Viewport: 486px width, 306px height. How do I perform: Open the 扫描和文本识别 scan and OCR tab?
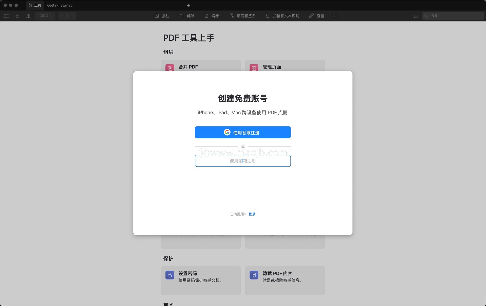click(x=282, y=16)
